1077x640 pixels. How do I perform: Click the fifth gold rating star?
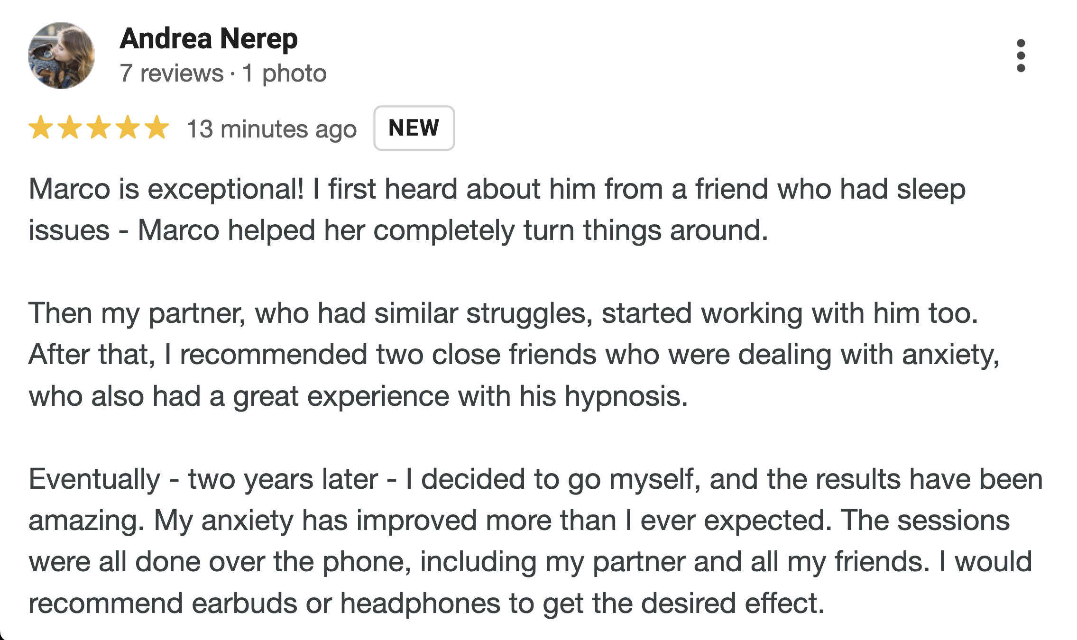pos(157,128)
